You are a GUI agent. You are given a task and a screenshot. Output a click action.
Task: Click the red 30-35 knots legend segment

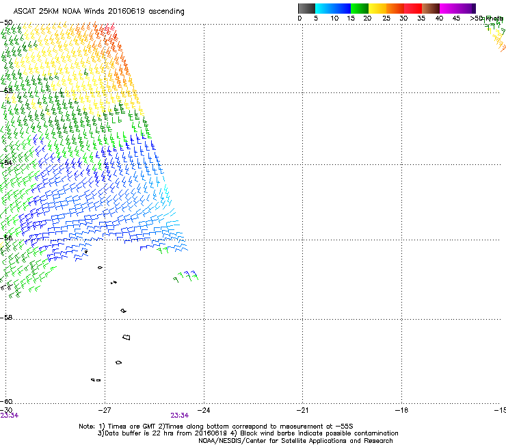pos(413,8)
